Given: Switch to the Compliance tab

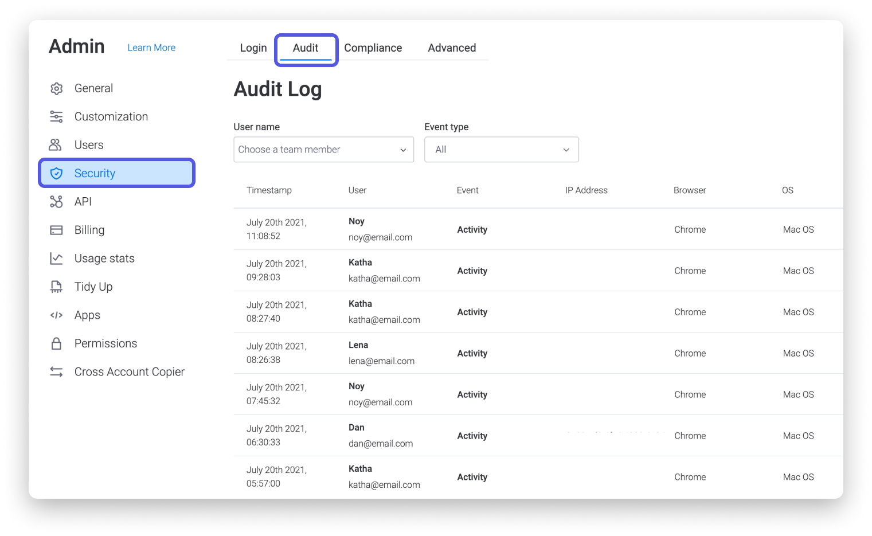Looking at the screenshot, I should (373, 48).
